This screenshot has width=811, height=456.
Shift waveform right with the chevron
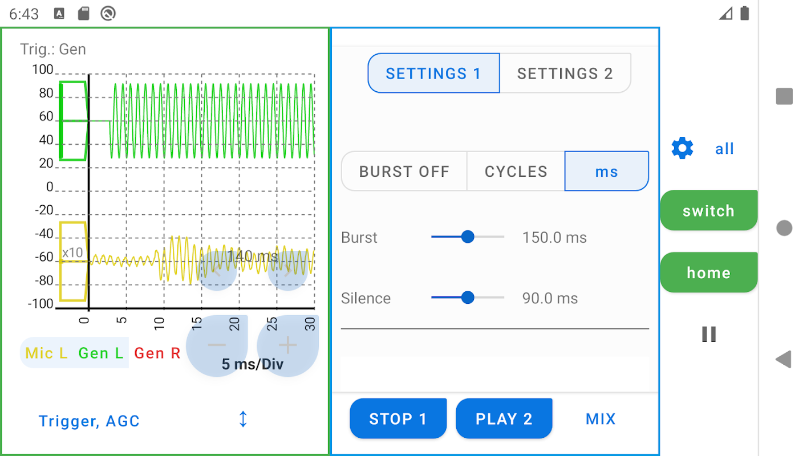pyautogui.click(x=287, y=271)
